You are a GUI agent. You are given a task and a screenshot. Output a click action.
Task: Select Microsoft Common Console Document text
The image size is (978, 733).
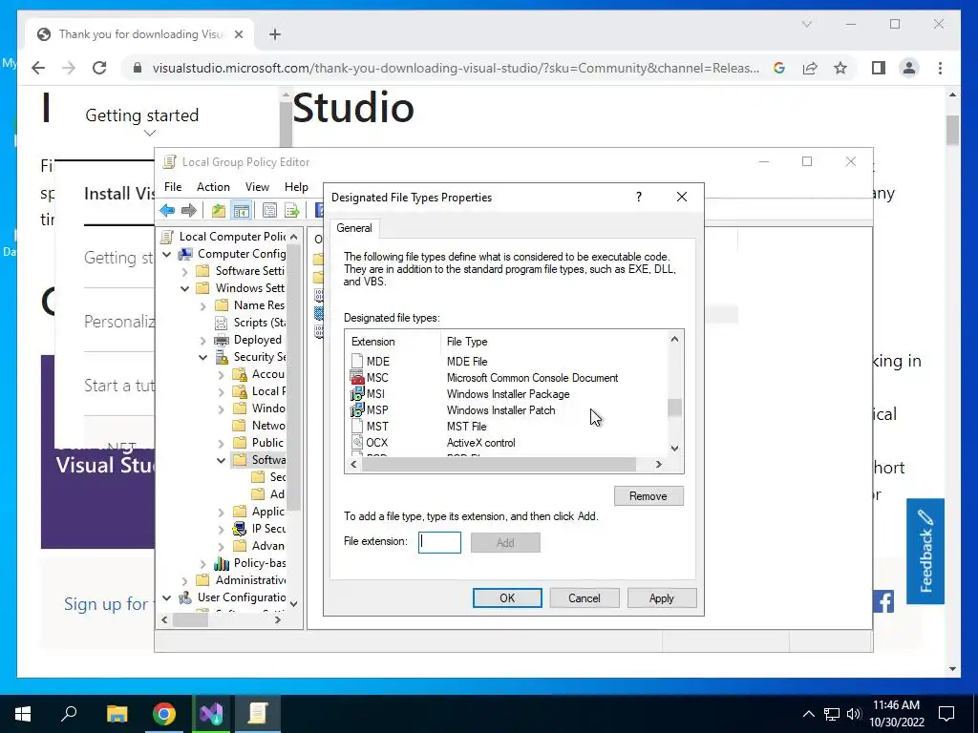(x=533, y=378)
